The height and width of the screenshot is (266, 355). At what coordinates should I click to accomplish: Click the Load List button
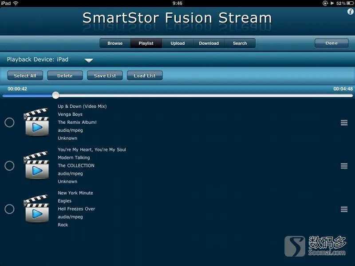145,75
